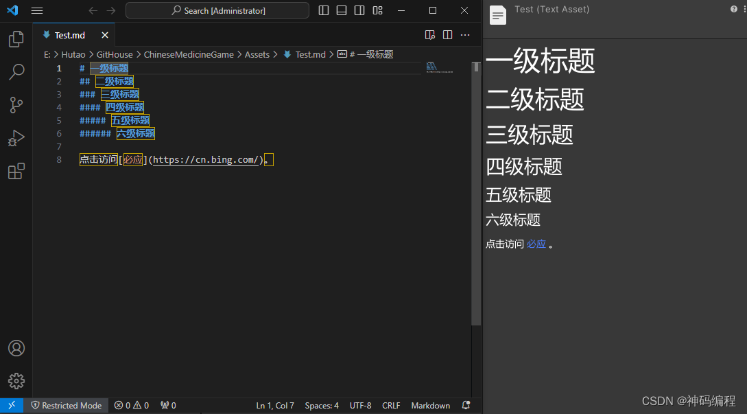The width and height of the screenshot is (747, 414).
Task: Click the editor vertical scrollbar
Action: 476,194
